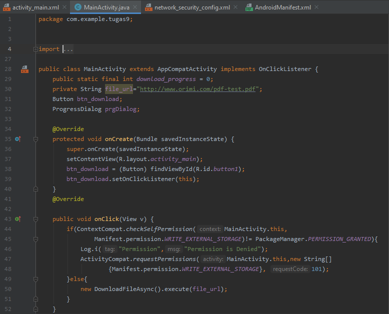389x314 pixels.
Task: Click the folded import ellipsis text
Action: point(68,49)
